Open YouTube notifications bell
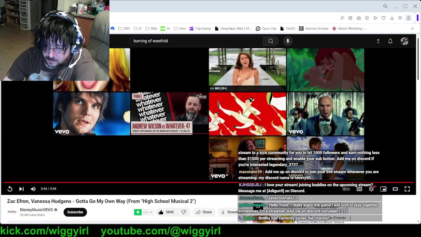Image resolution: width=421 pixels, height=237 pixels. (390, 41)
